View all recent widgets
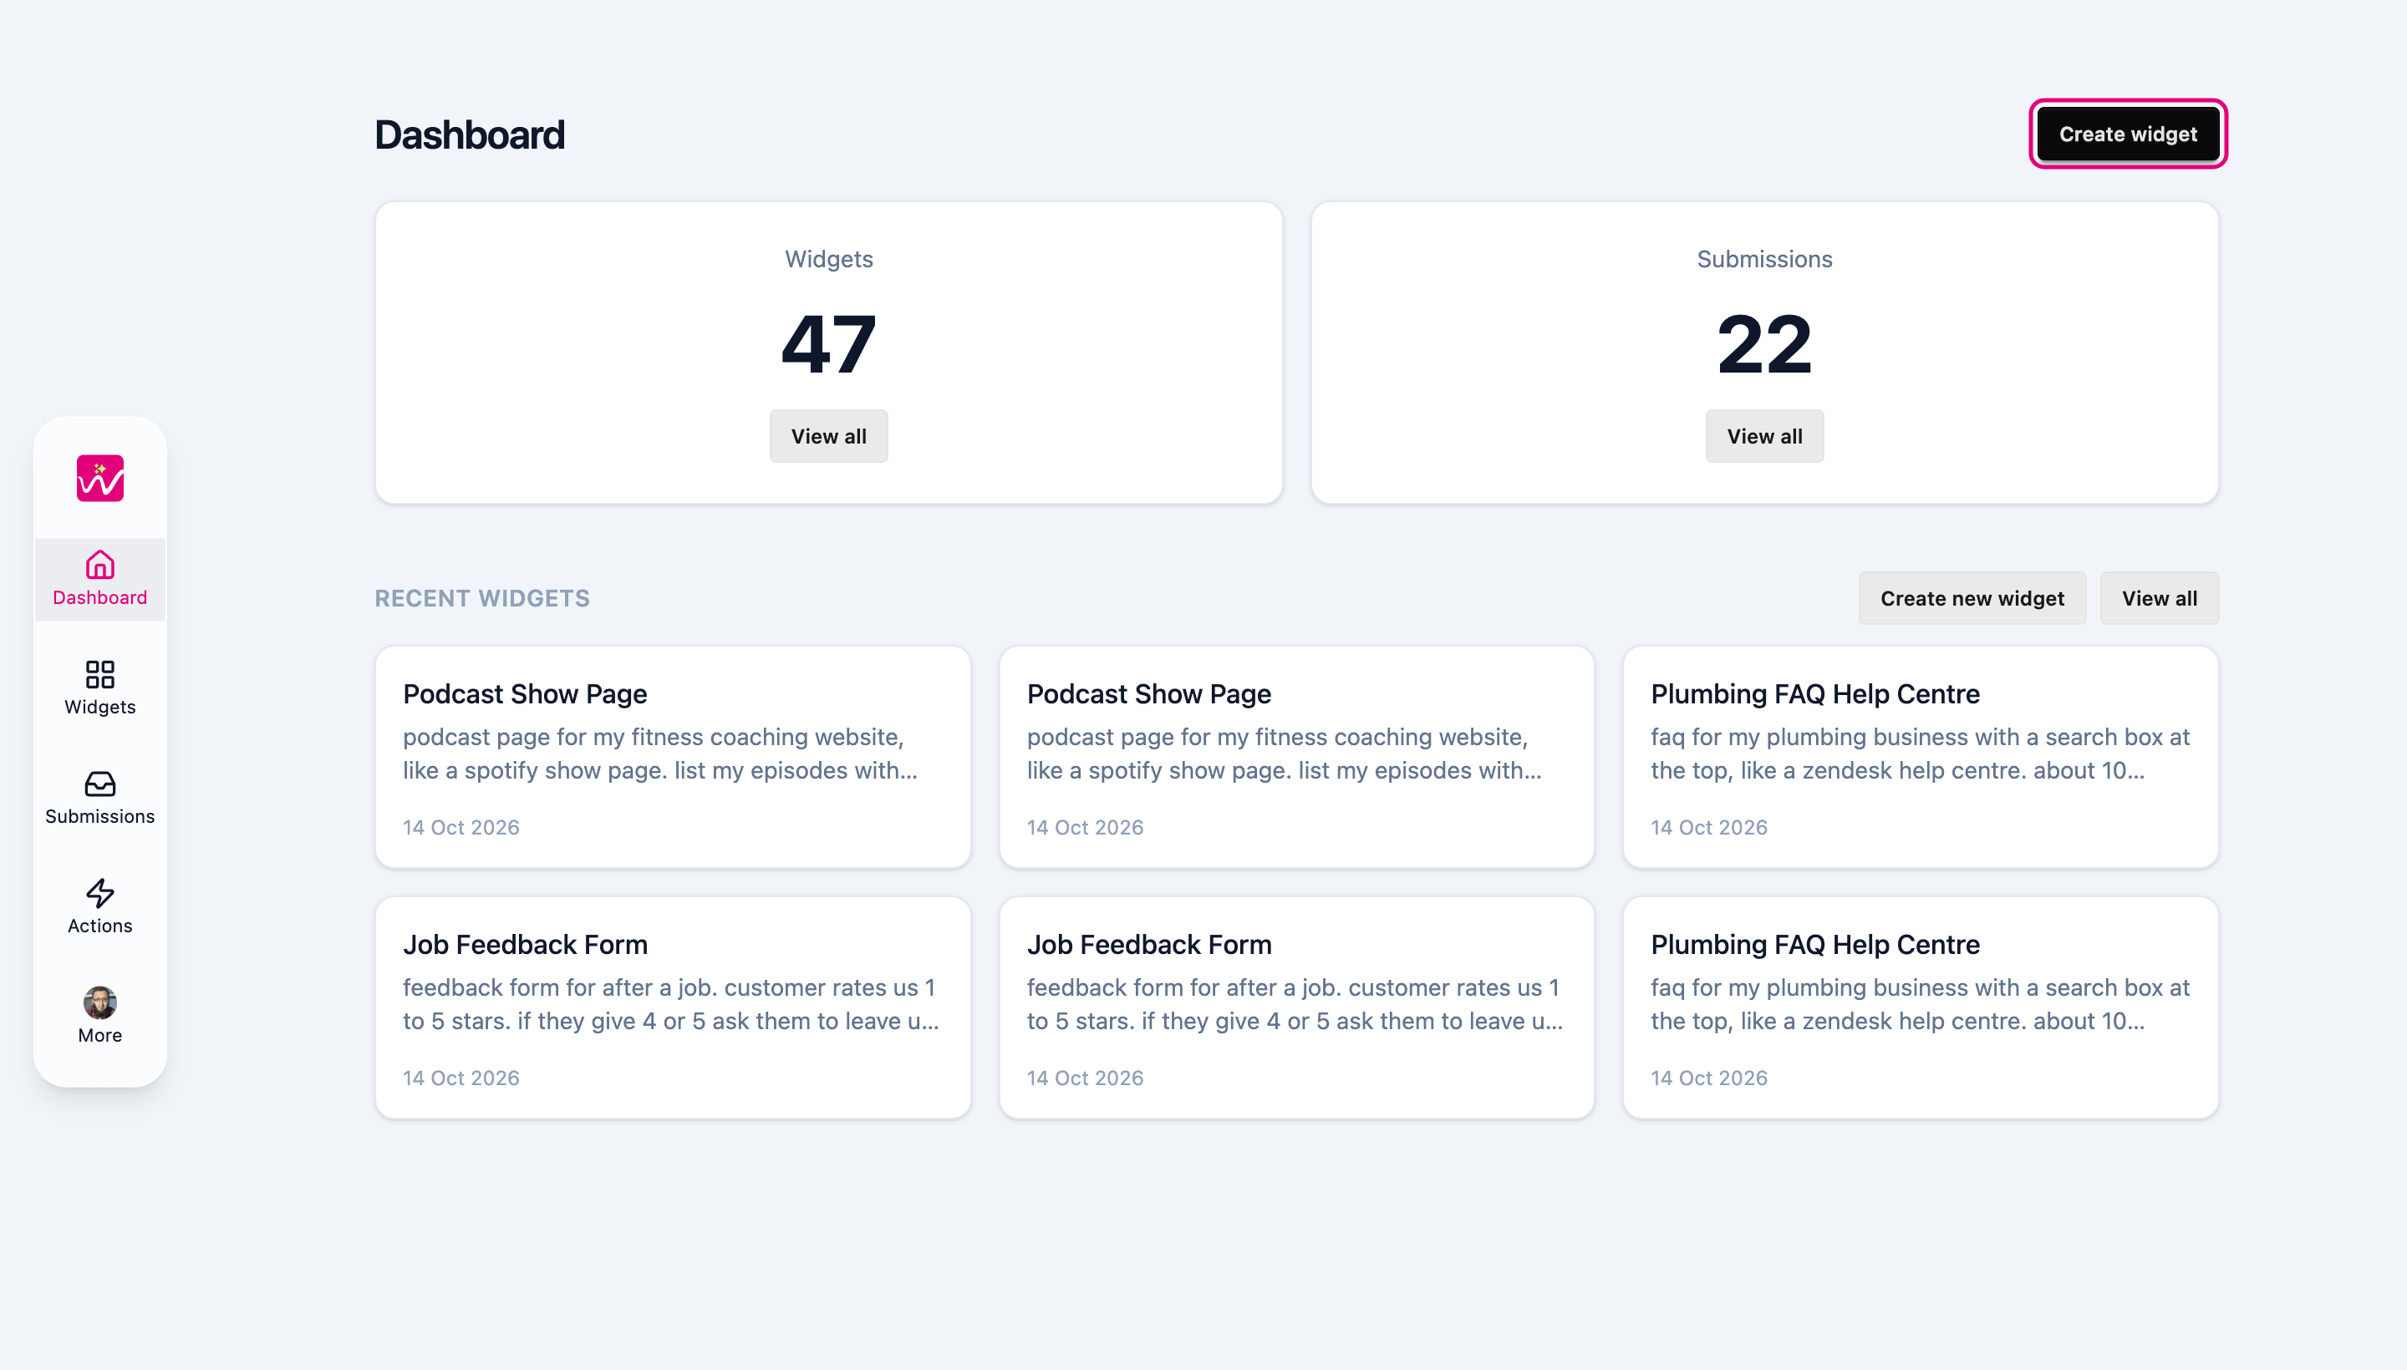 coord(2159,597)
